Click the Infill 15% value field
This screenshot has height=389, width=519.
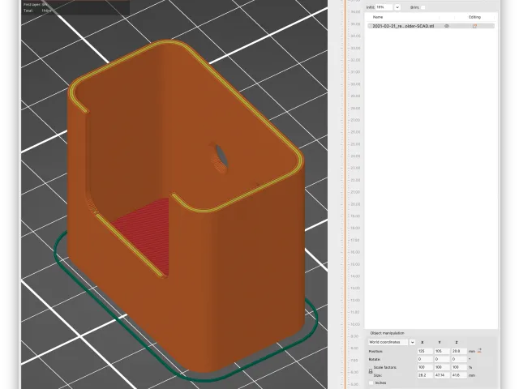pyautogui.click(x=384, y=7)
